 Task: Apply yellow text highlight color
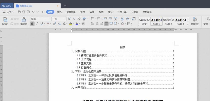tap(71, 24)
